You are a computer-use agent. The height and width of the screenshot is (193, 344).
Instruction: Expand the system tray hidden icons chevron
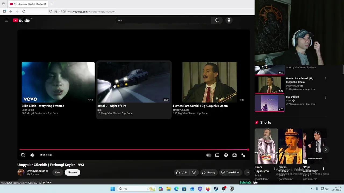(311, 189)
